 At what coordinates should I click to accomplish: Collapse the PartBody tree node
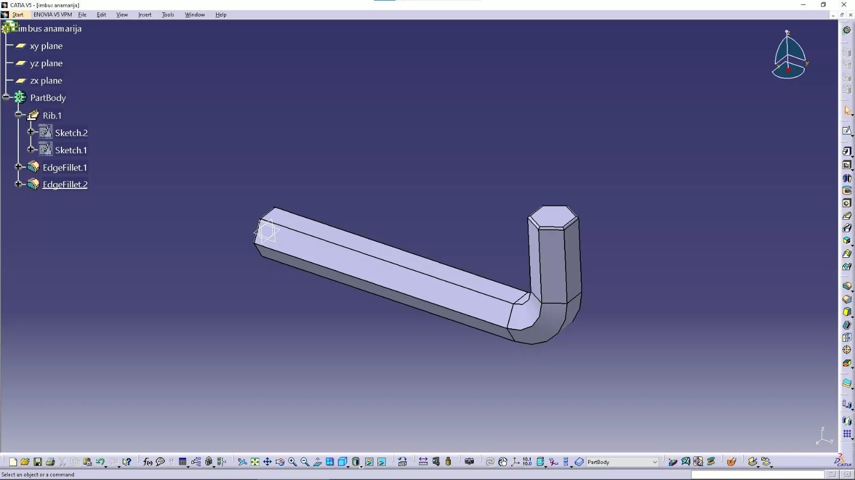pos(6,97)
